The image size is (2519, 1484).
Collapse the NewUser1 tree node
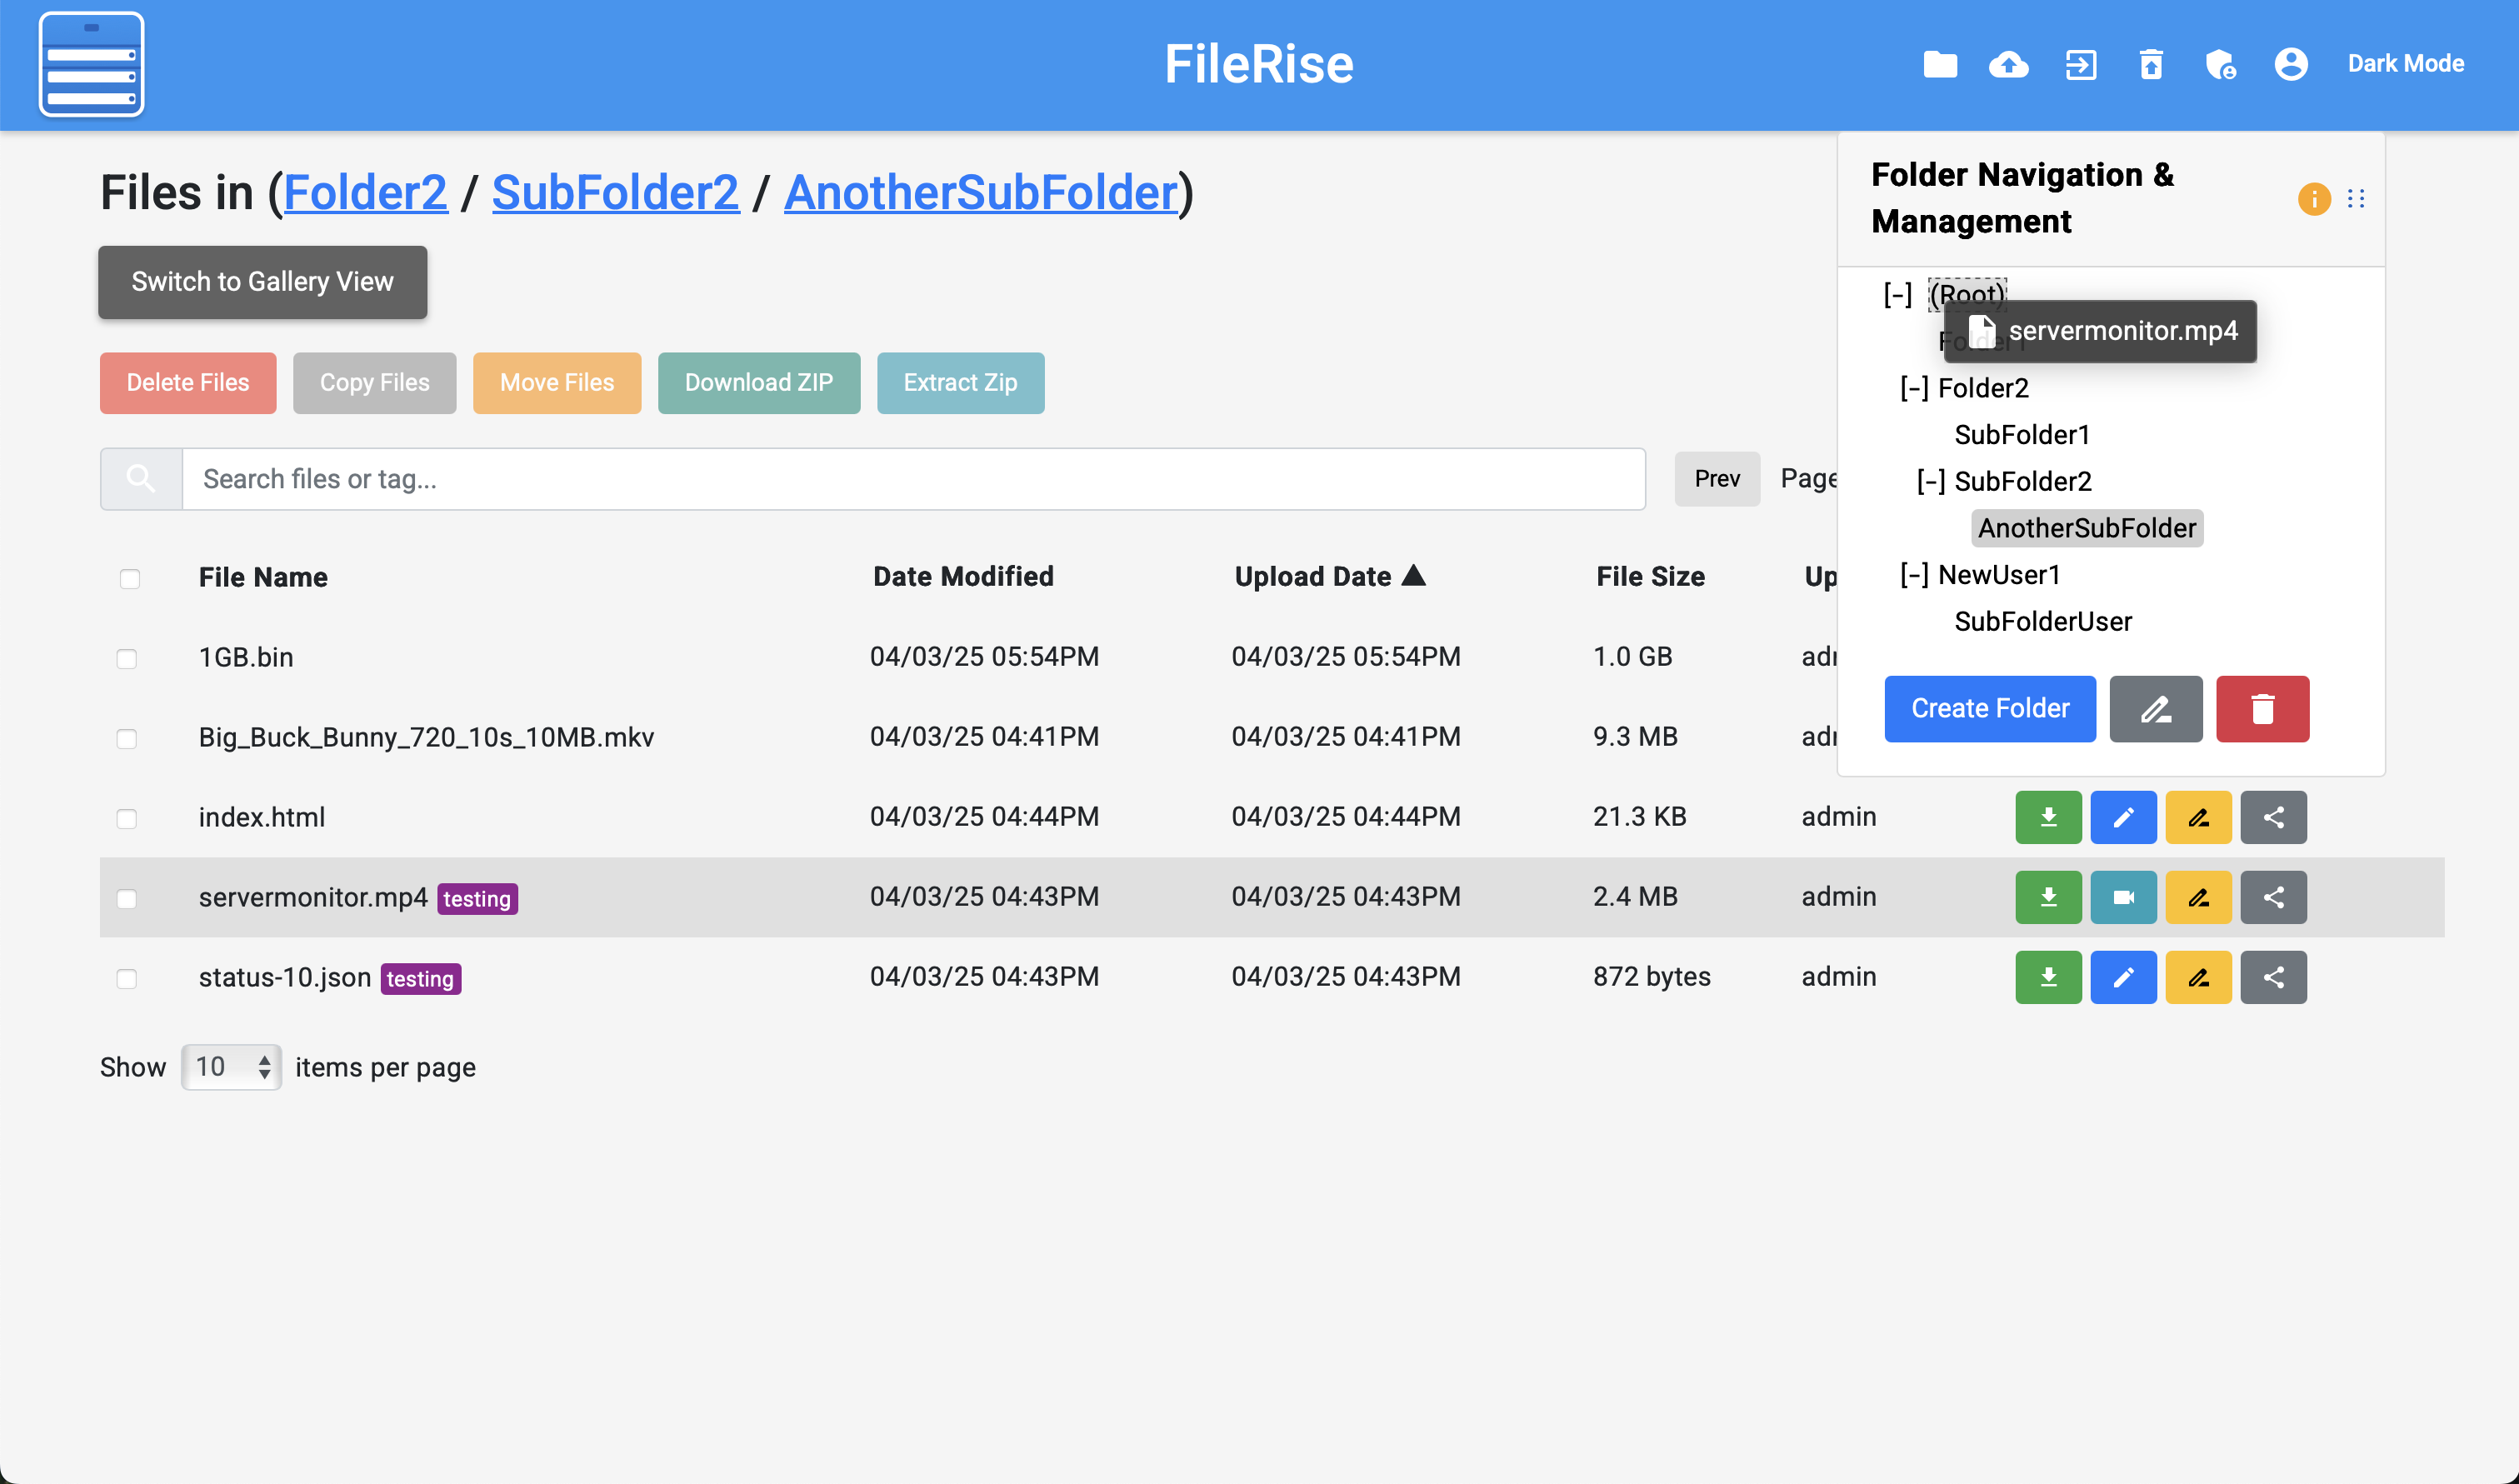click(x=1914, y=575)
